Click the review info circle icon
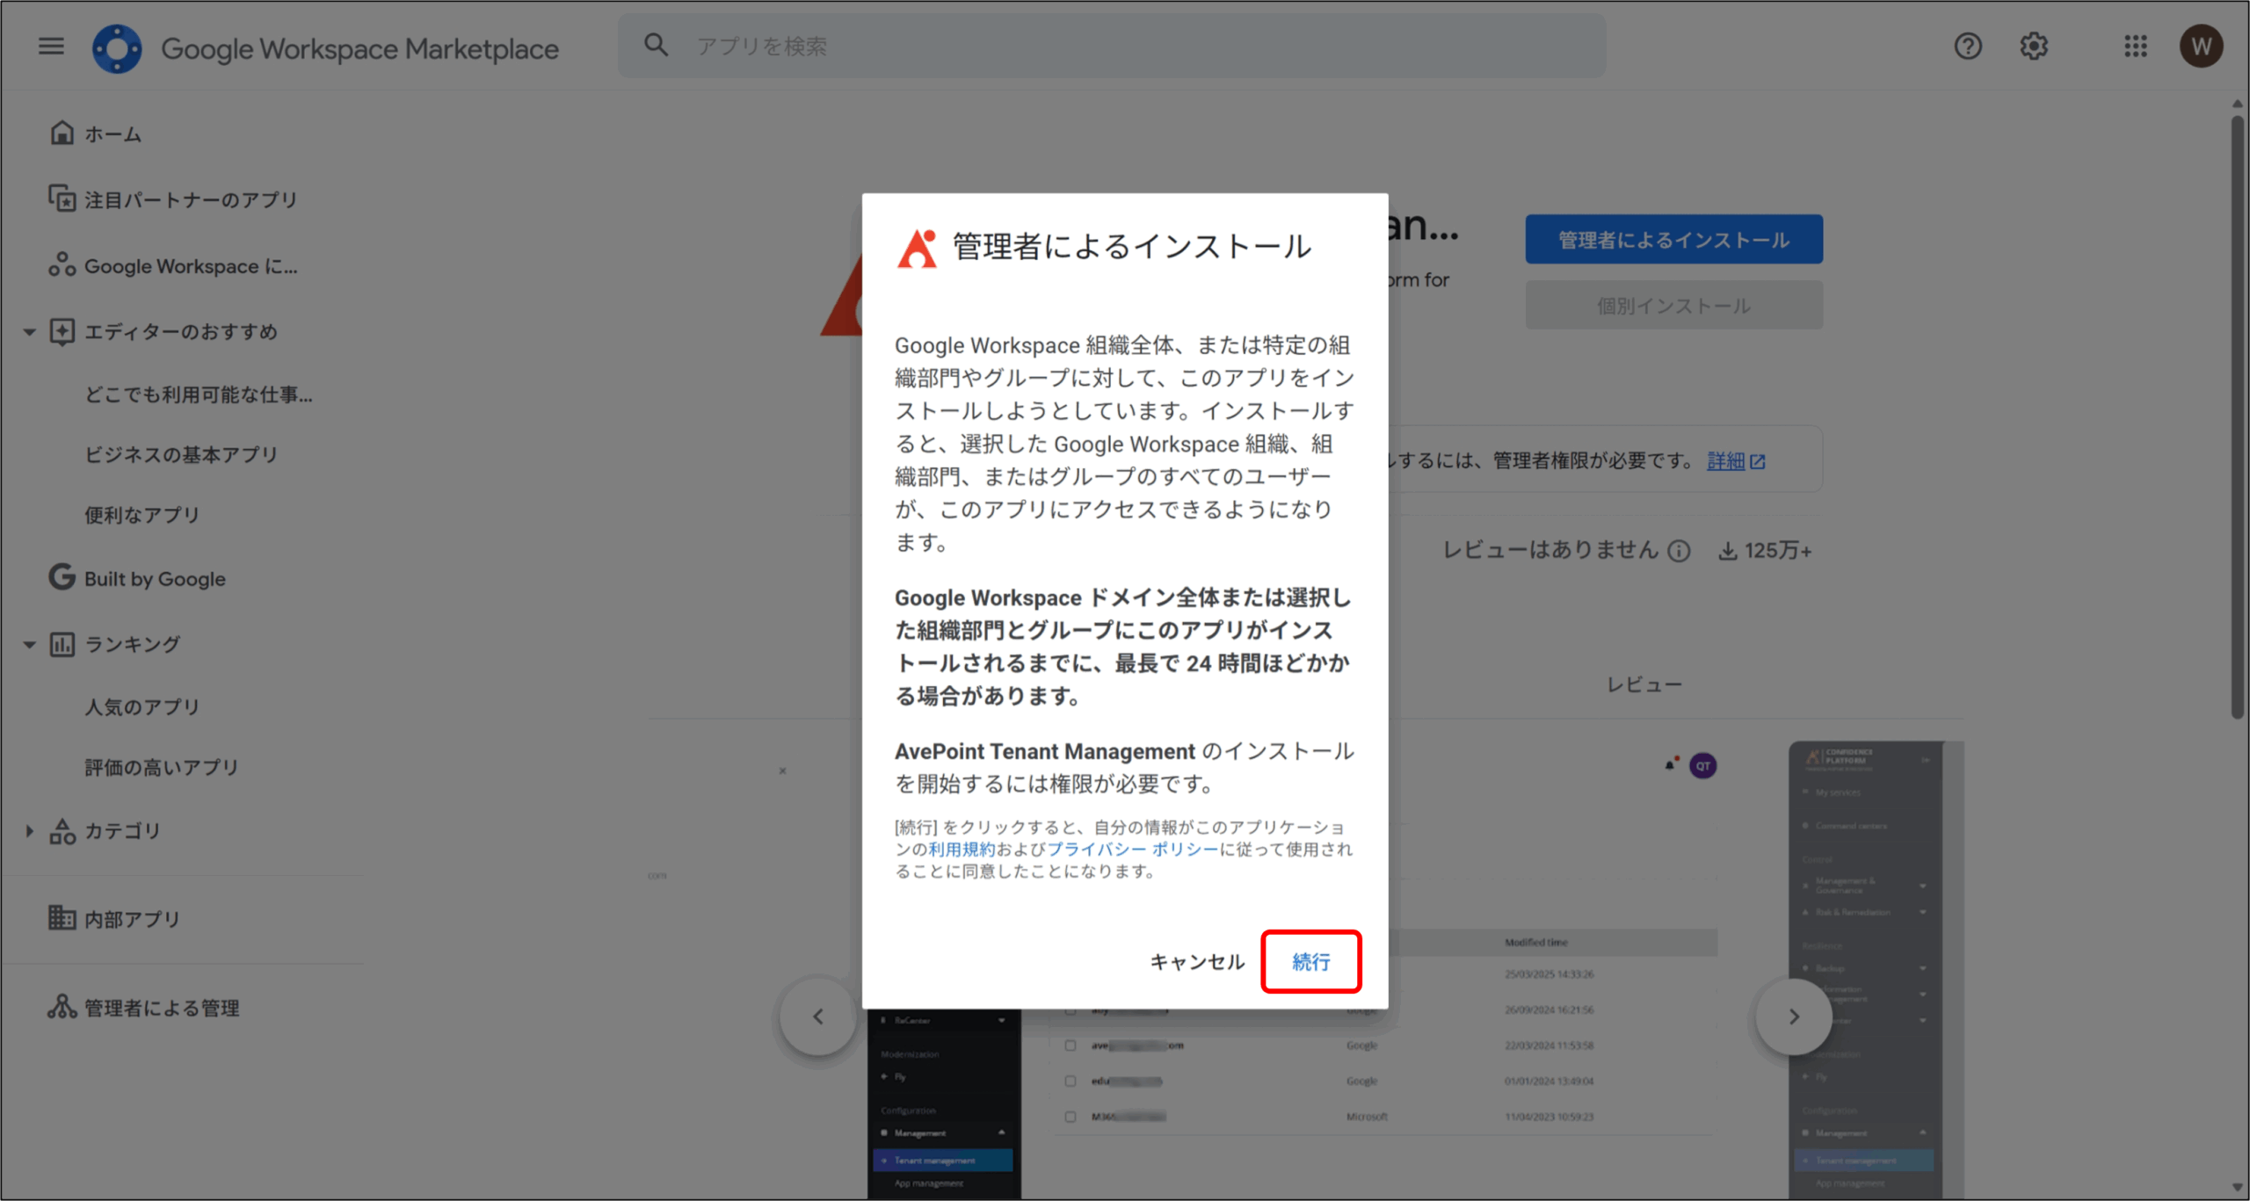 click(1680, 551)
